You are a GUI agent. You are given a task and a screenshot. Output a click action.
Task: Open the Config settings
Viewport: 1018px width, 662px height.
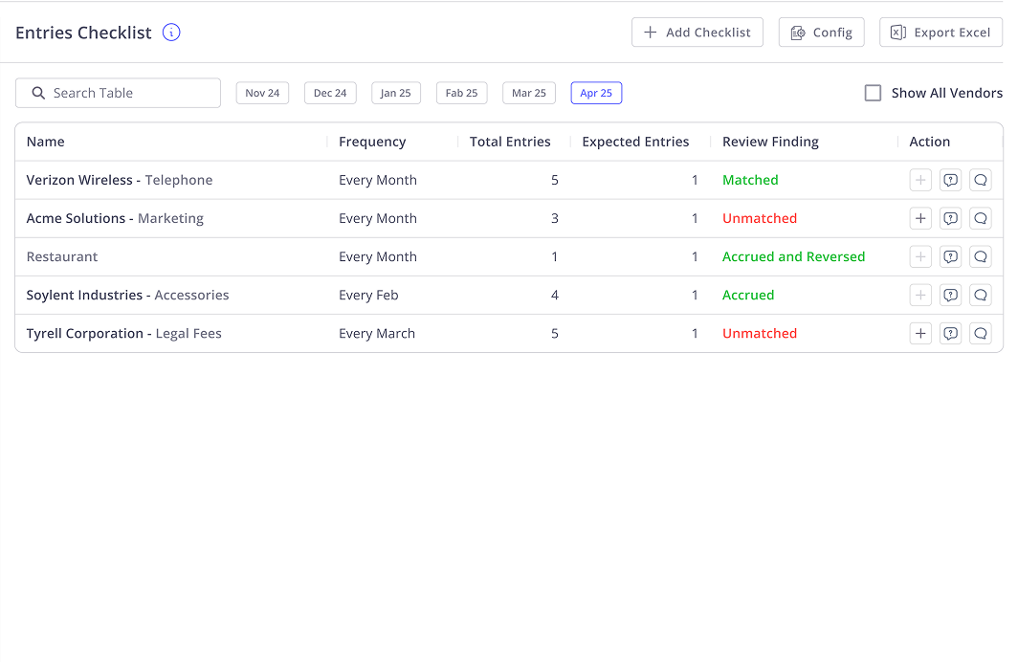821,32
